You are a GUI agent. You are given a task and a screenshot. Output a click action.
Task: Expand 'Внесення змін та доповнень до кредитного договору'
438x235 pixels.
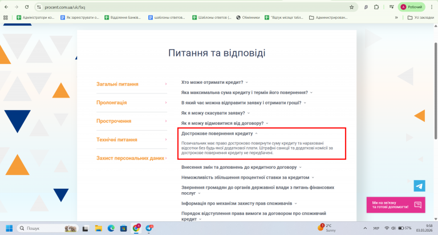click(241, 167)
